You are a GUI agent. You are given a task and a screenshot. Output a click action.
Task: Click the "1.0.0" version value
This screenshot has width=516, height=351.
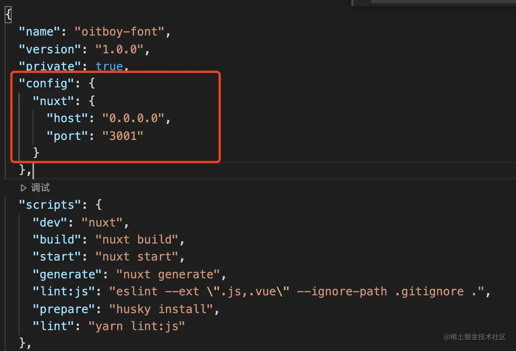point(120,49)
